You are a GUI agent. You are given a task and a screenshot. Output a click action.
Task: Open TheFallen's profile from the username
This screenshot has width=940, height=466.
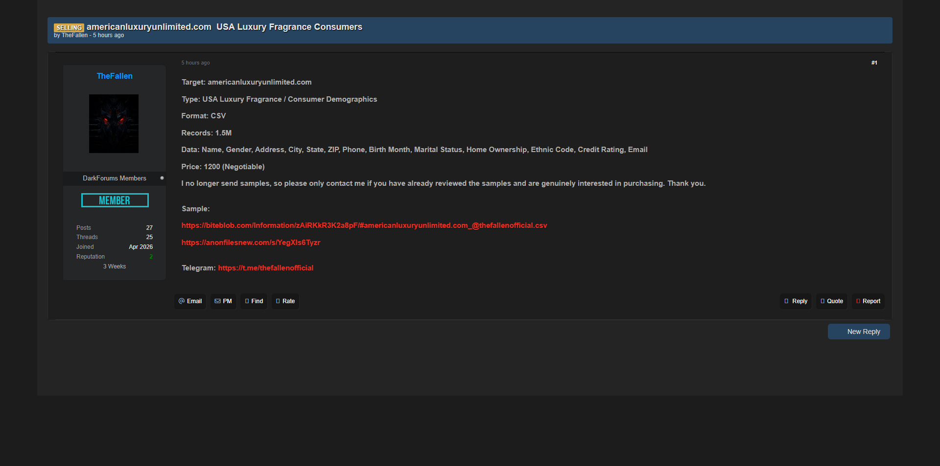tap(115, 76)
